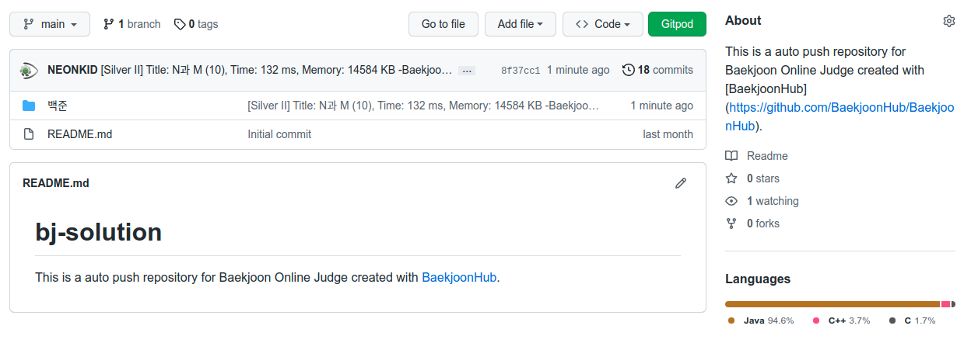Open the 'Initial commit' message link
The image size is (971, 350).
click(x=279, y=134)
